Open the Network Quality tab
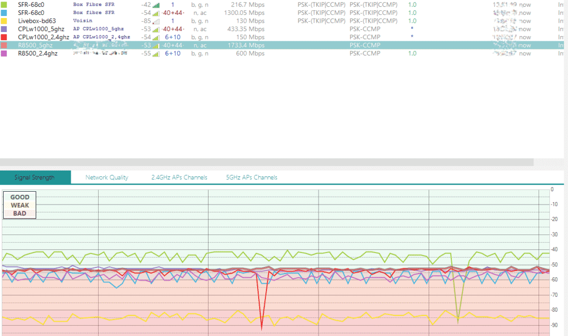The height and width of the screenshot is (336, 568). (x=107, y=177)
